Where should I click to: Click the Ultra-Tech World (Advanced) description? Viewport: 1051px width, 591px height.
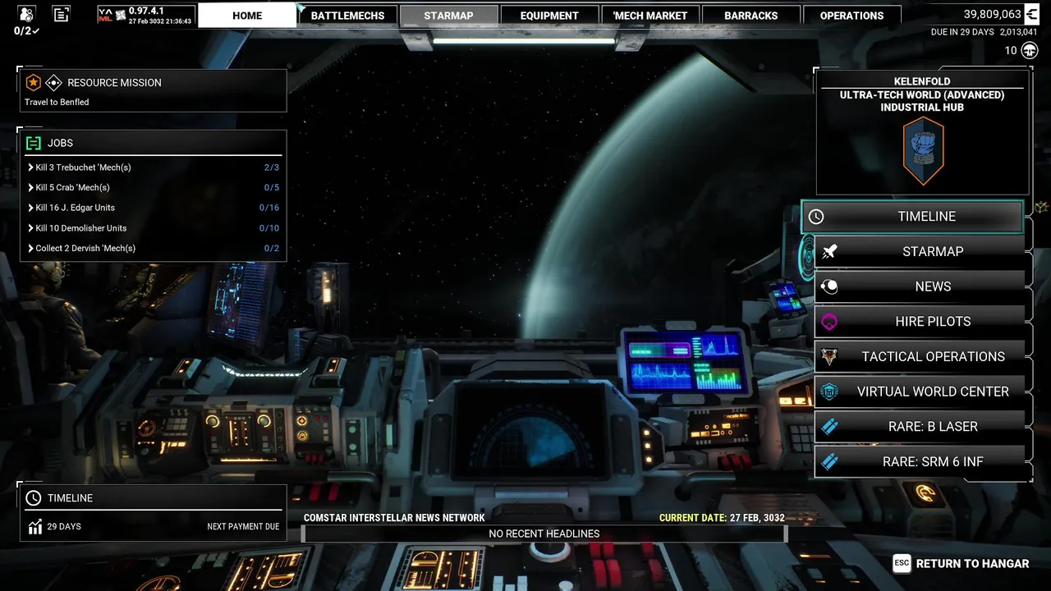[x=922, y=95]
